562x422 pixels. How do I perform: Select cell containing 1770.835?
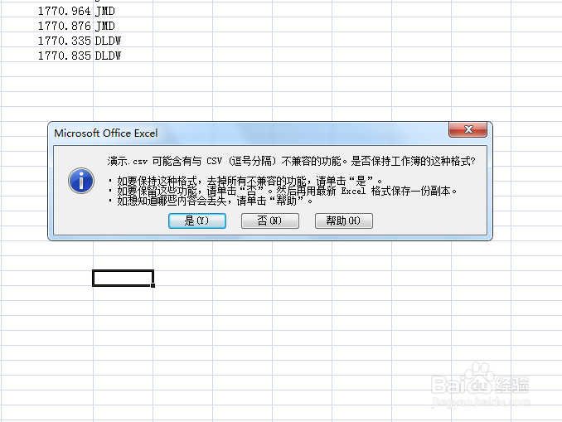click(x=47, y=56)
